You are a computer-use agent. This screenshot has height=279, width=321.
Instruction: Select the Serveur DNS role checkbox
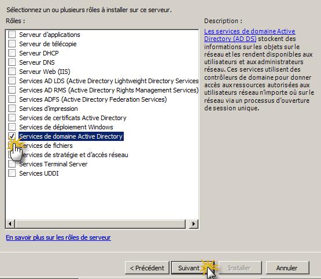pos(12,62)
